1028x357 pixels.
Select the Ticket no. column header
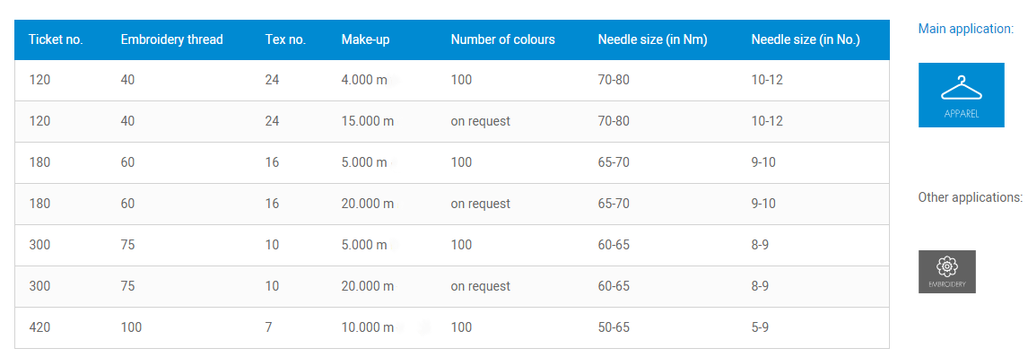tap(56, 40)
